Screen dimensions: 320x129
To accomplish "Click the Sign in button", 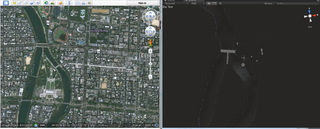I will [x=142, y=3].
